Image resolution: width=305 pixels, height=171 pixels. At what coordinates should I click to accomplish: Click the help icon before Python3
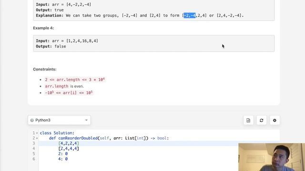point(32,120)
